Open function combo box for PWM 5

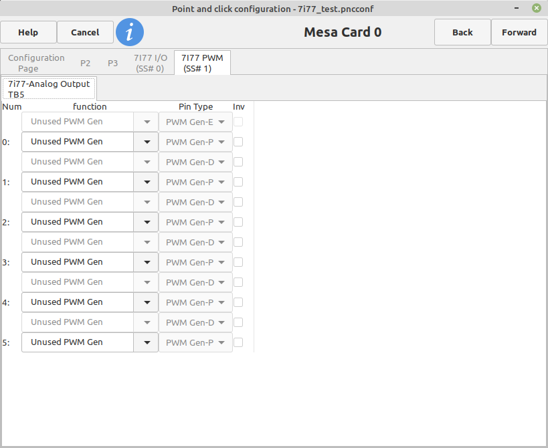point(90,342)
